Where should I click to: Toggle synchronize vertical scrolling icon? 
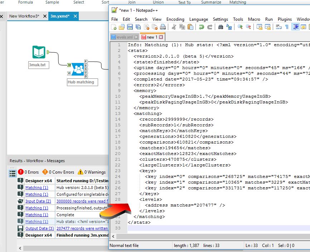260,27
